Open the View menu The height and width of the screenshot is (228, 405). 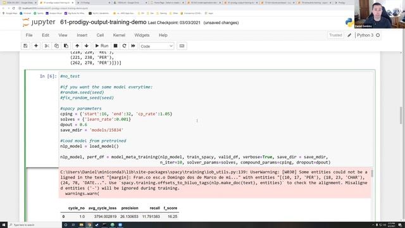63,35
